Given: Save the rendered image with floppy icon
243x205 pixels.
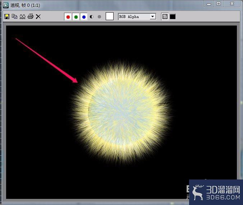Looking at the screenshot, I should pyautogui.click(x=7, y=17).
